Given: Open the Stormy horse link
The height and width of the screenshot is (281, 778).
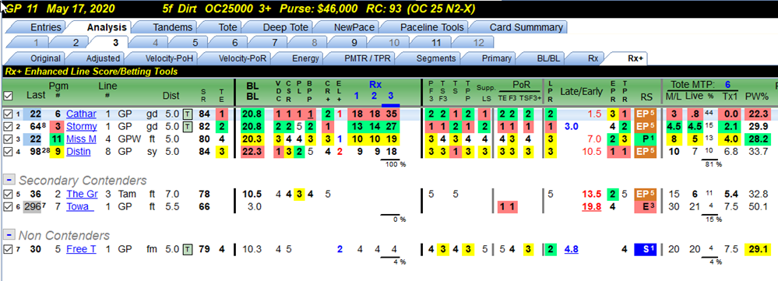Looking at the screenshot, I should pos(81,126).
